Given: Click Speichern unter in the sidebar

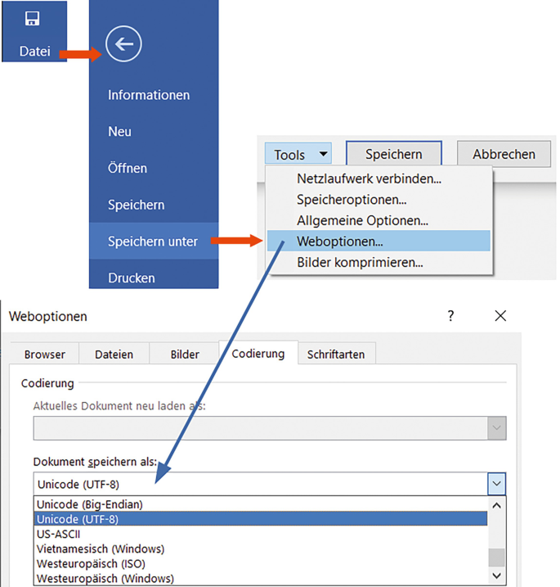Looking at the screenshot, I should (153, 242).
